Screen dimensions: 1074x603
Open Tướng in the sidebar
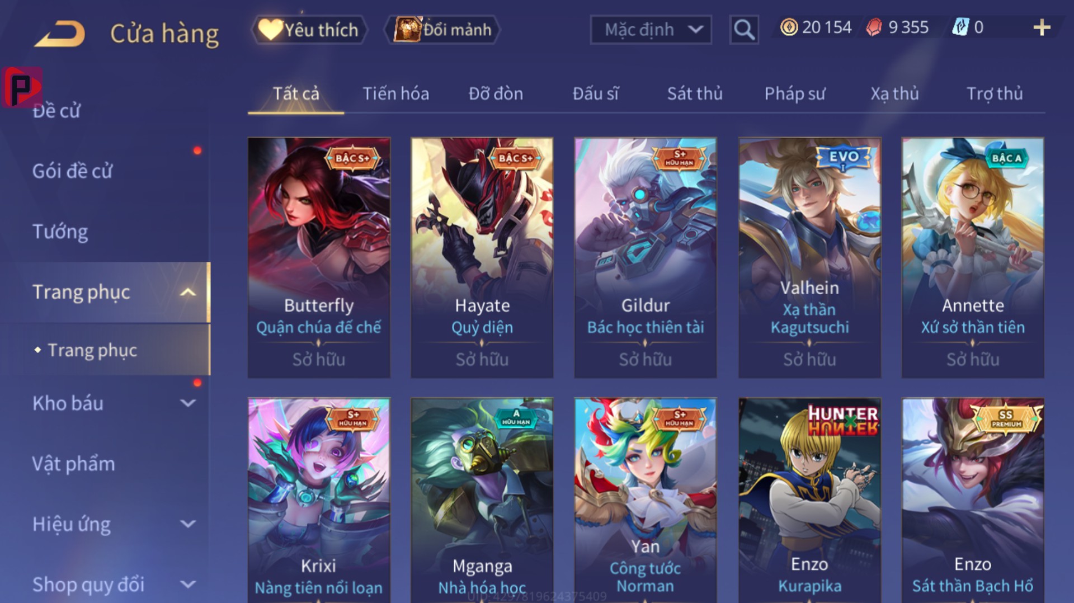point(60,232)
